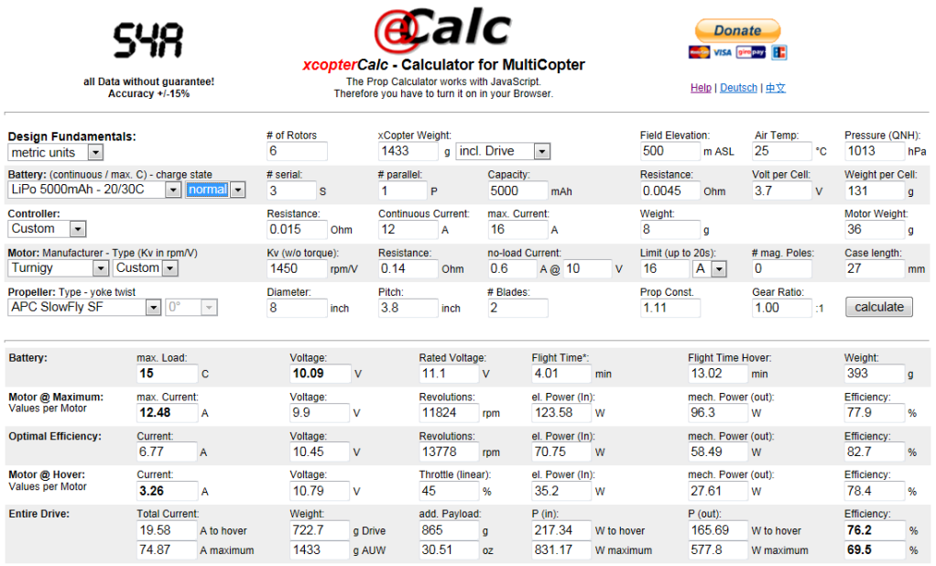Open the Chinese language link
936x566 pixels.
pos(775,88)
